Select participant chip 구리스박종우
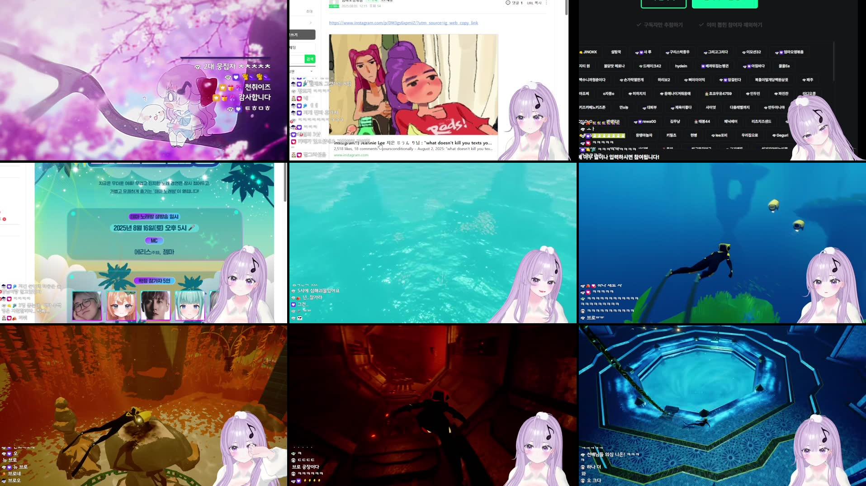 point(677,52)
